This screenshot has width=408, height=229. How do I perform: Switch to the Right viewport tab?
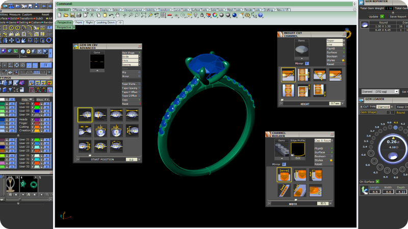tap(89, 22)
